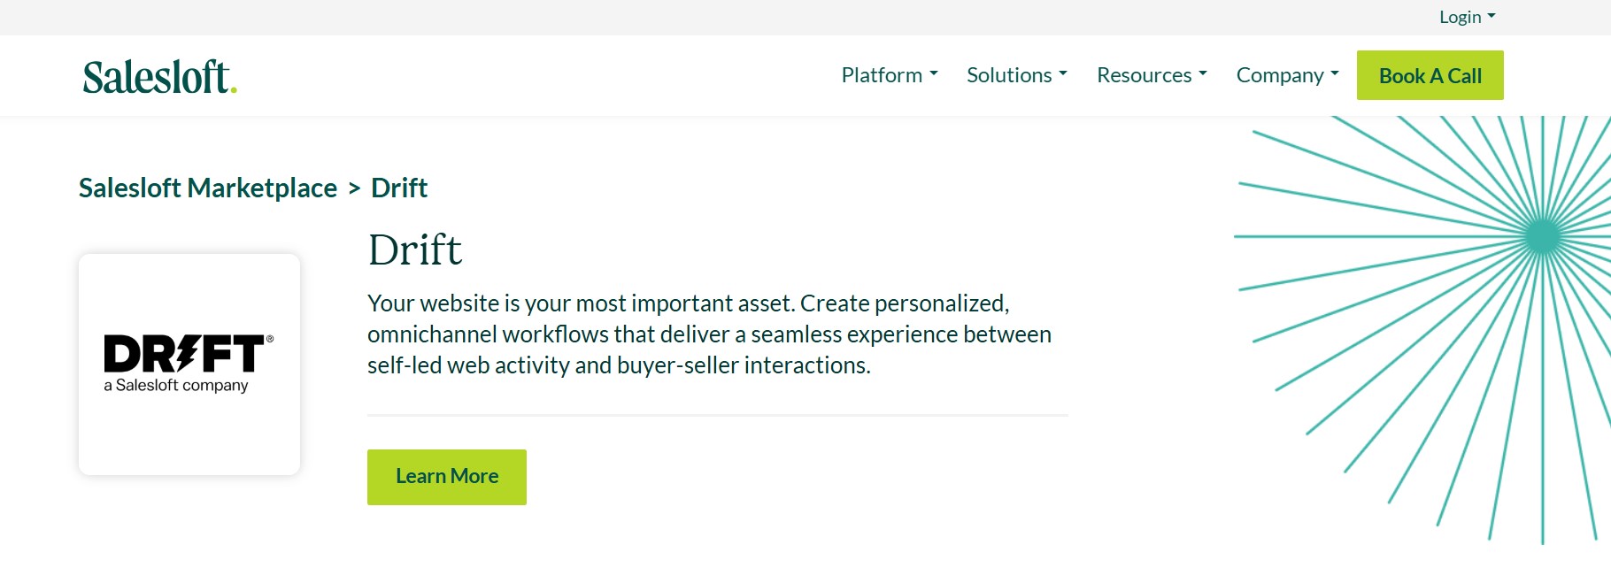Image resolution: width=1611 pixels, height=568 pixels.
Task: Click the caret arrow next to Platform
Action: pos(934,74)
